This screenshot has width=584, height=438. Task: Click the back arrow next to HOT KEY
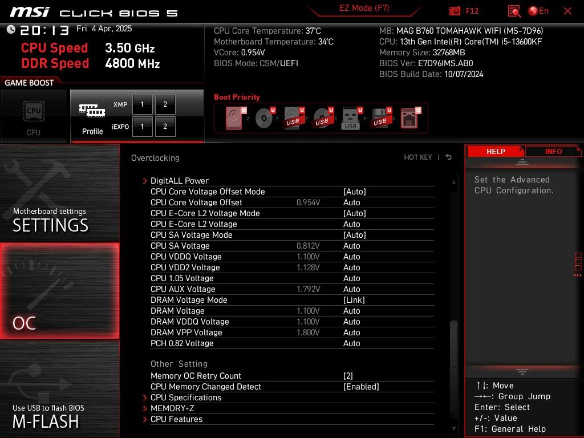(448, 157)
